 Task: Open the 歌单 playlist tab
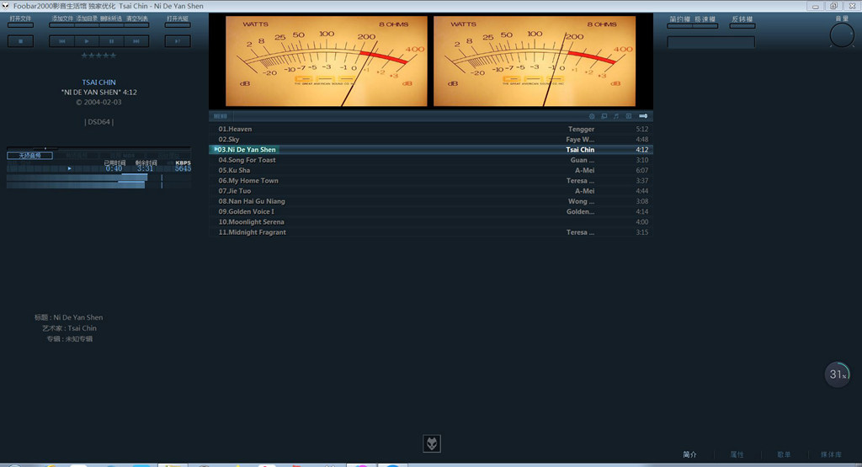point(784,454)
